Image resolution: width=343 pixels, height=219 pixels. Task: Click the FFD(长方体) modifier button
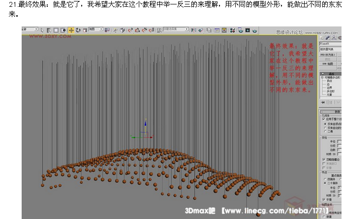(x=328, y=55)
